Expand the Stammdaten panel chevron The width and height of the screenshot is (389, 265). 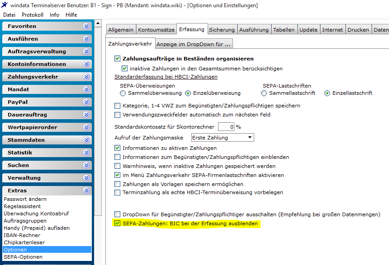86,139
